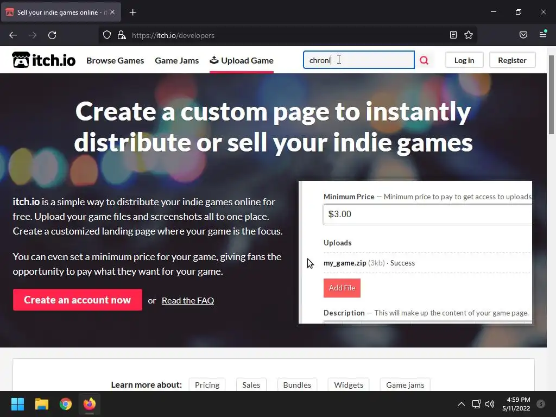The height and width of the screenshot is (417, 556).
Task: Click the 'my_game.zip' upload entry
Action: click(369, 263)
